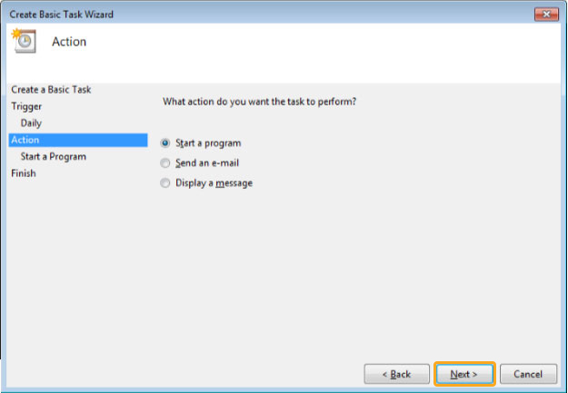Click the task scheduler clock wizard icon
Screen dimensions: 568x393
pos(24,41)
